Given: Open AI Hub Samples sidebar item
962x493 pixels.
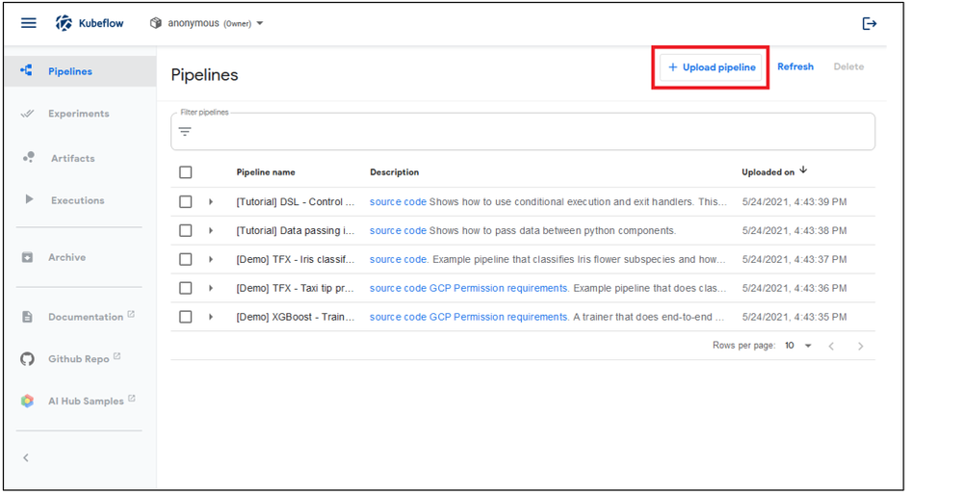Looking at the screenshot, I should pos(85,402).
